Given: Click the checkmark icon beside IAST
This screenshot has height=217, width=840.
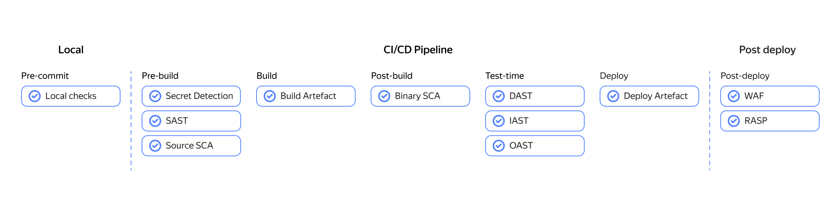Looking at the screenshot, I should point(499,121).
